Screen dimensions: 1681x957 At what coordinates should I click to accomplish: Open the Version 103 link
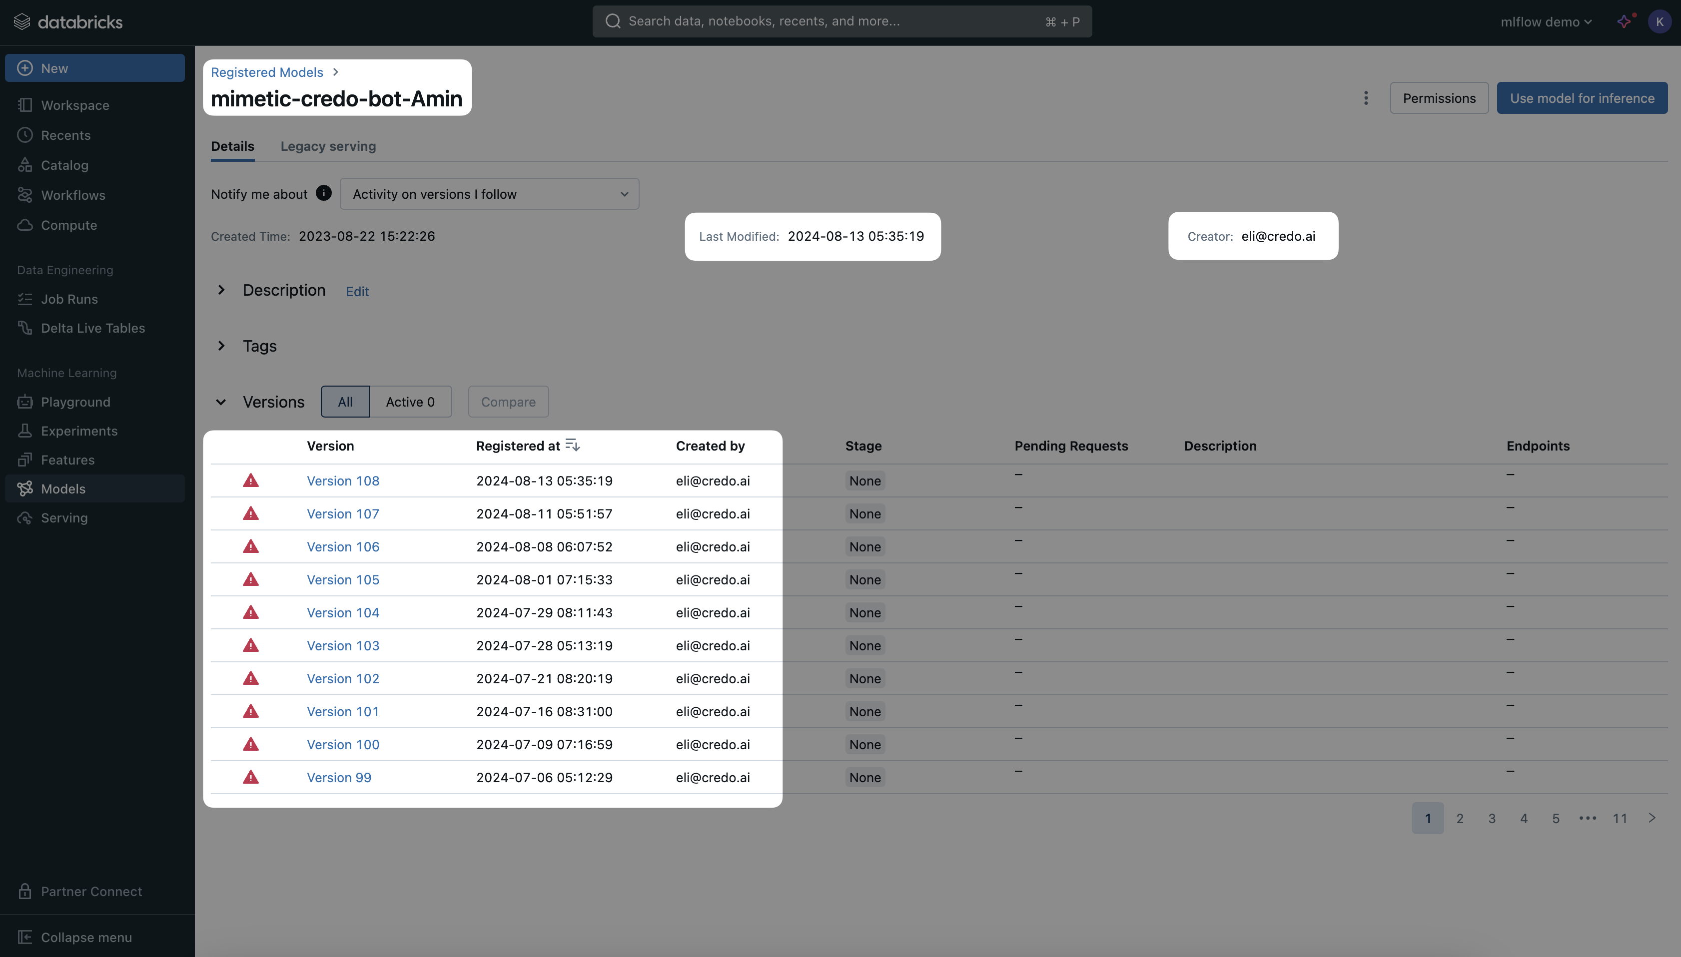343,645
